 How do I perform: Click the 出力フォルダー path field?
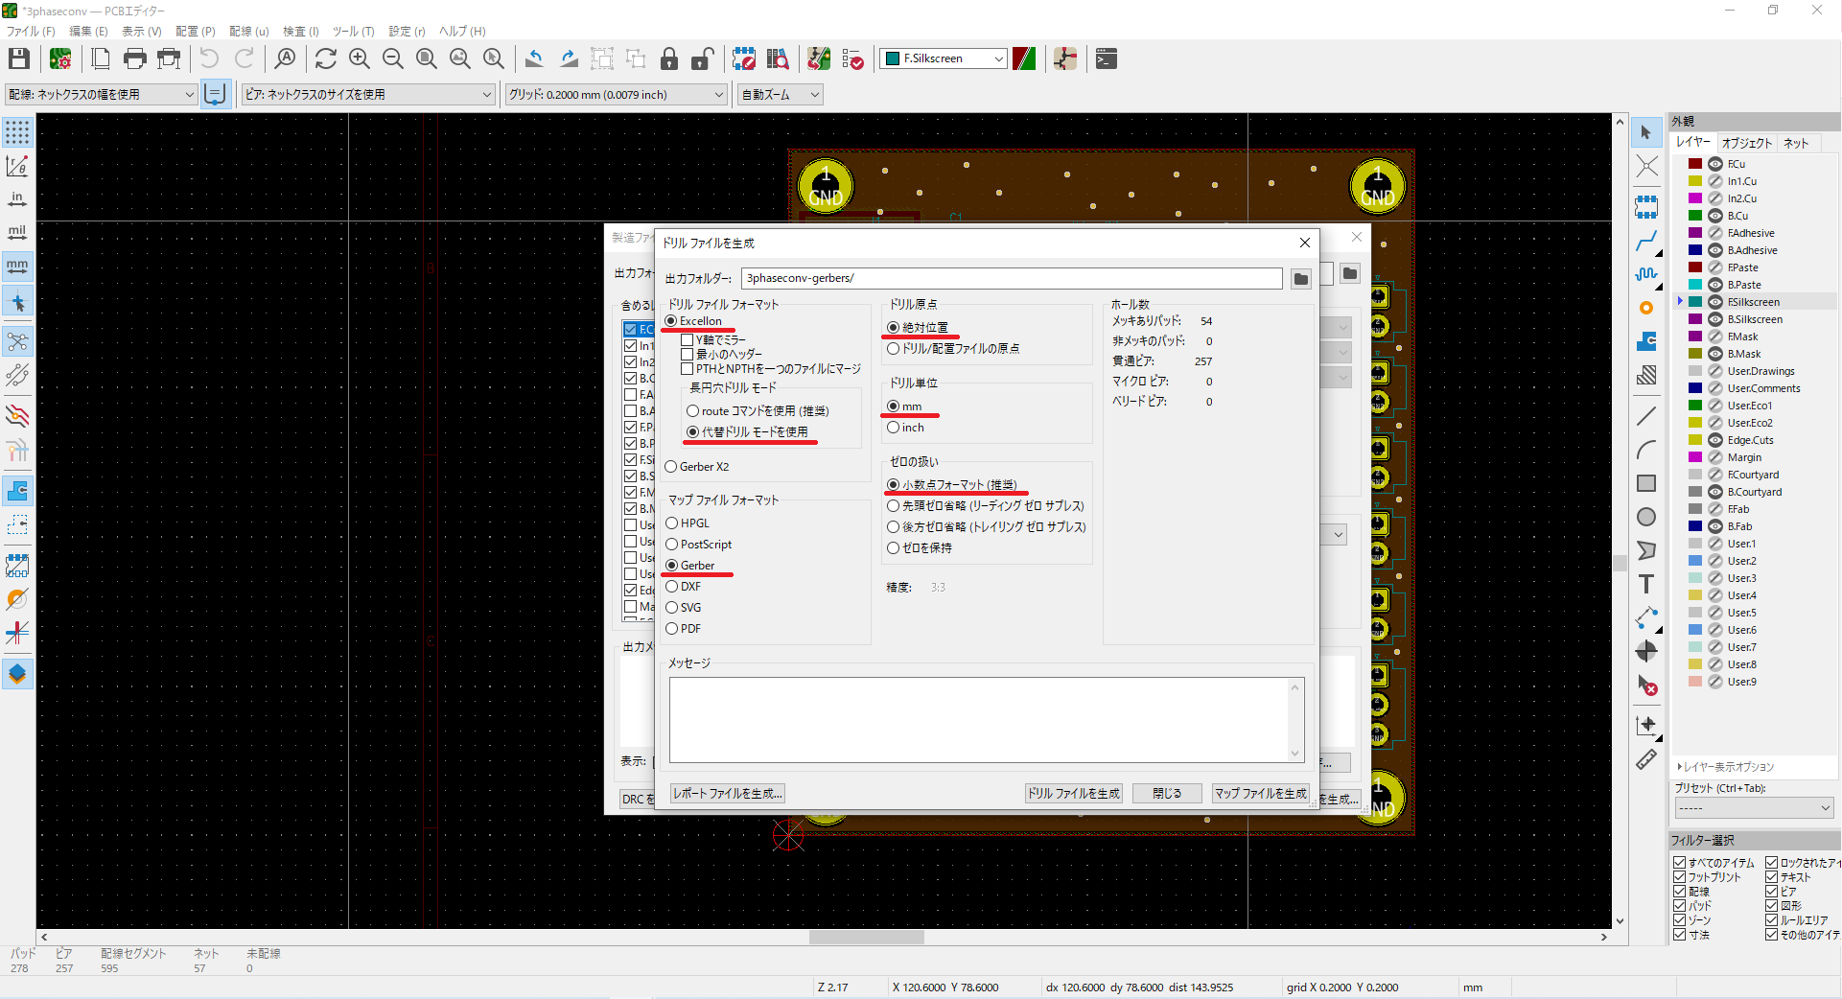[1012, 279]
